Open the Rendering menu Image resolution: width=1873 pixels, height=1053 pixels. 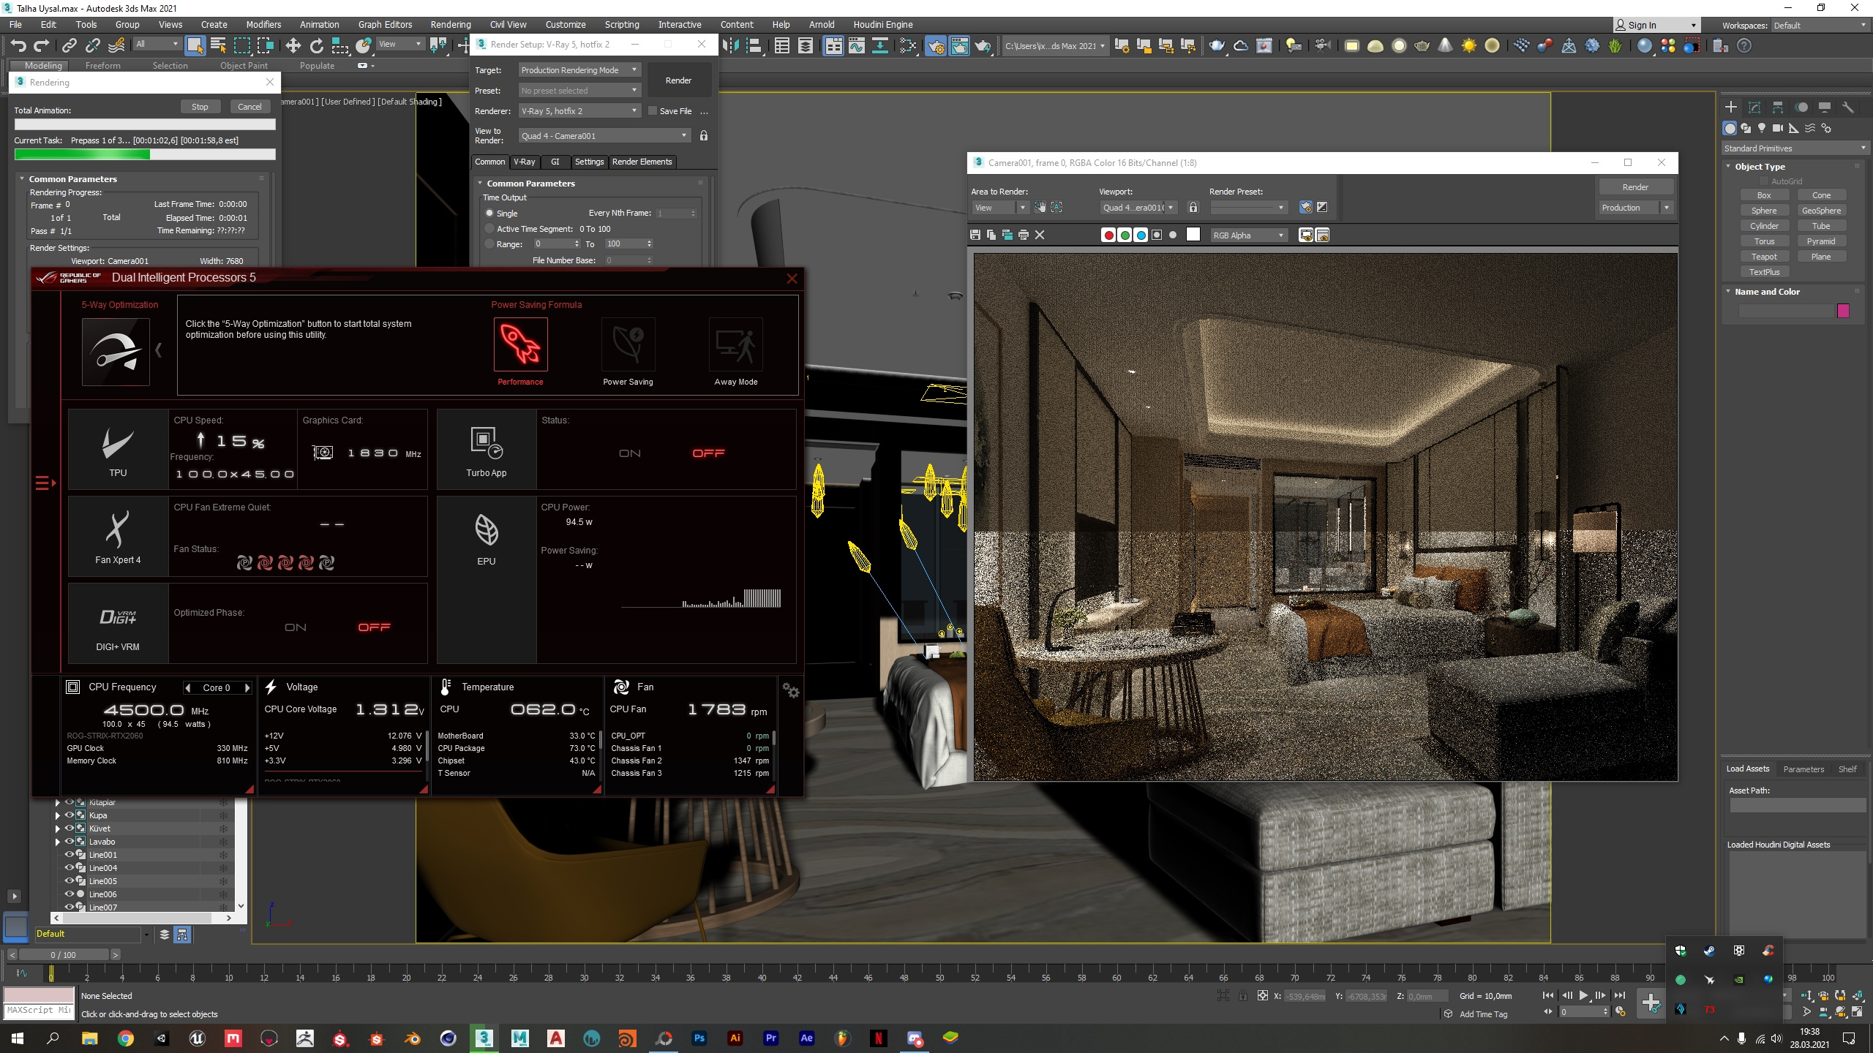pos(450,24)
